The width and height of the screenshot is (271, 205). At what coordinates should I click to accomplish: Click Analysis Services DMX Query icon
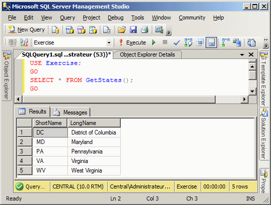click(x=81, y=29)
